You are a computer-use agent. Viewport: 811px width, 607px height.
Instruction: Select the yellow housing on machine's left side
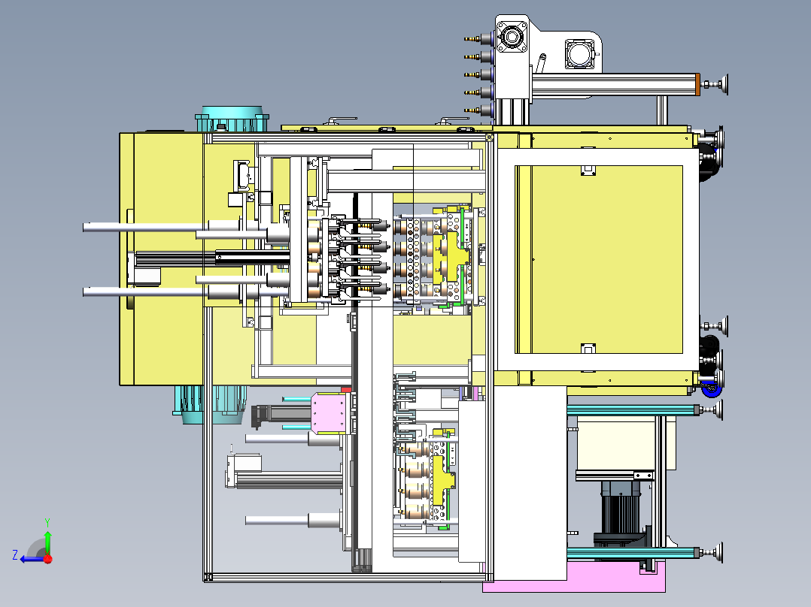(x=161, y=259)
